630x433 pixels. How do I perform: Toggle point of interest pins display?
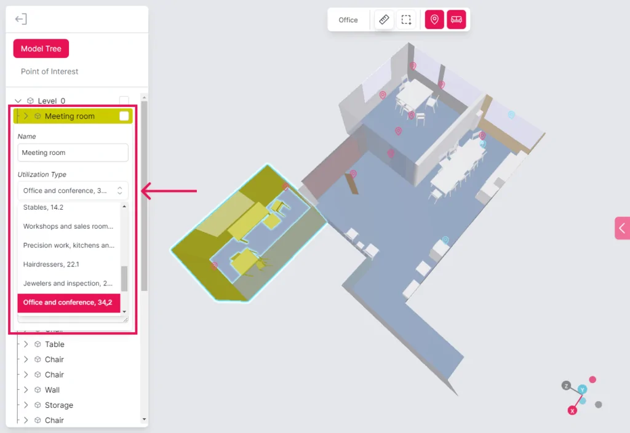434,19
